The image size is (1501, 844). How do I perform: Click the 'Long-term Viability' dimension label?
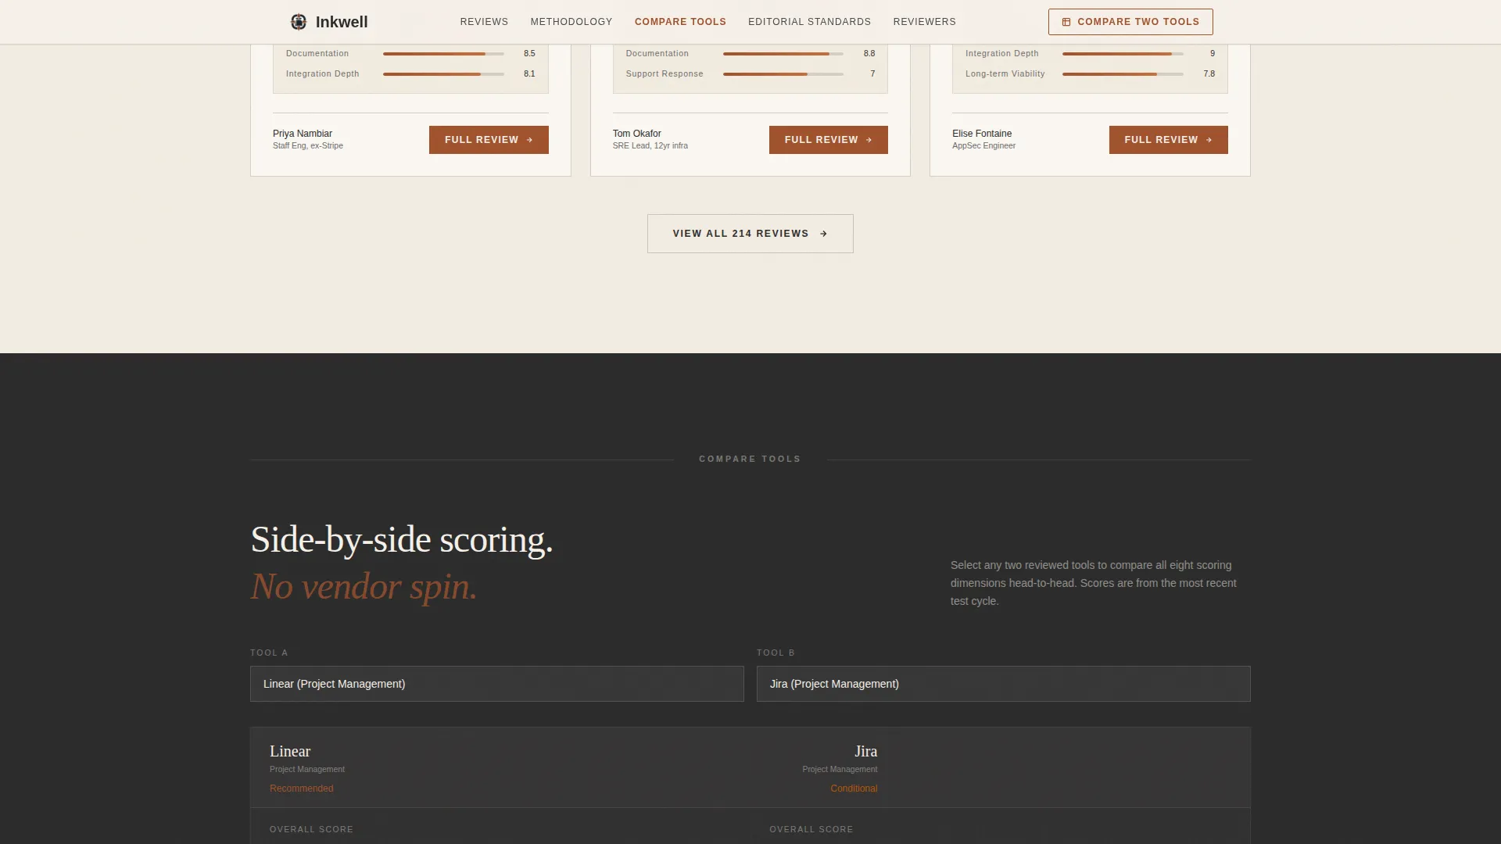[1005, 74]
